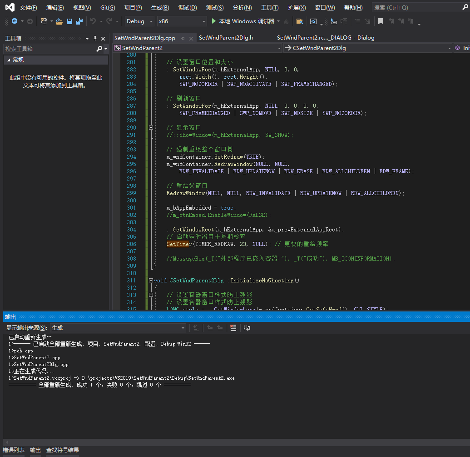Open the Git(G) menu
This screenshot has width=470, height=457.
[x=108, y=7]
